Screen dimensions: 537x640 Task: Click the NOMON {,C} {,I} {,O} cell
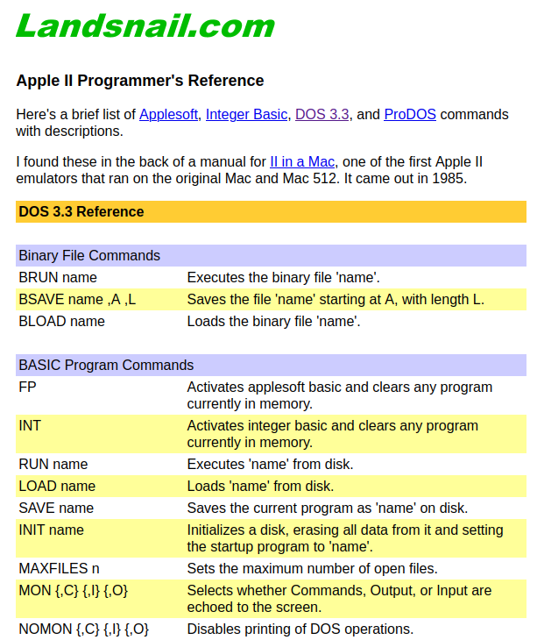(100, 629)
